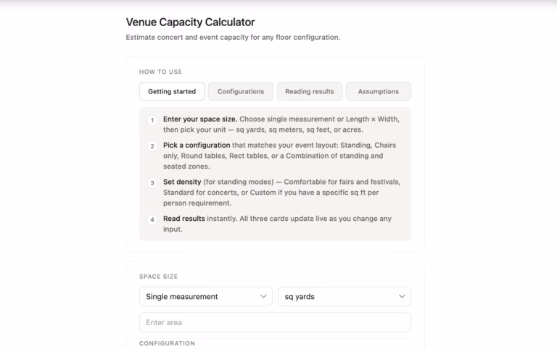
Task: Focus the Enter area input field
Action: pos(275,322)
